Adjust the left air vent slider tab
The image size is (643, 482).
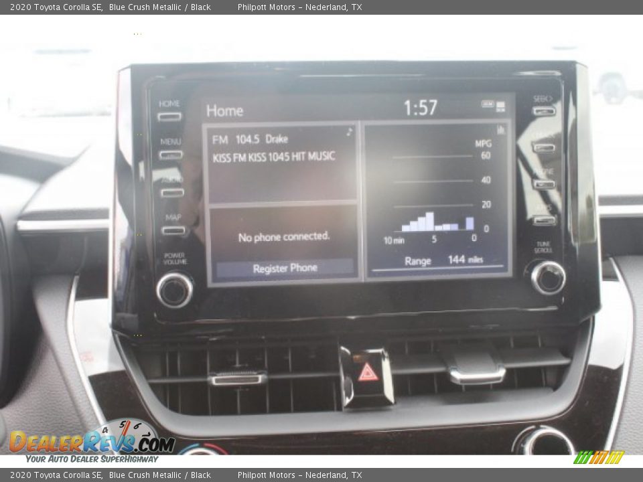237,378
